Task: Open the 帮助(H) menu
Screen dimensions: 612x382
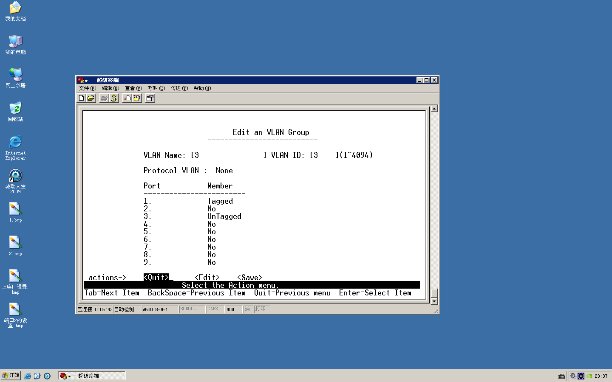Action: click(x=202, y=88)
